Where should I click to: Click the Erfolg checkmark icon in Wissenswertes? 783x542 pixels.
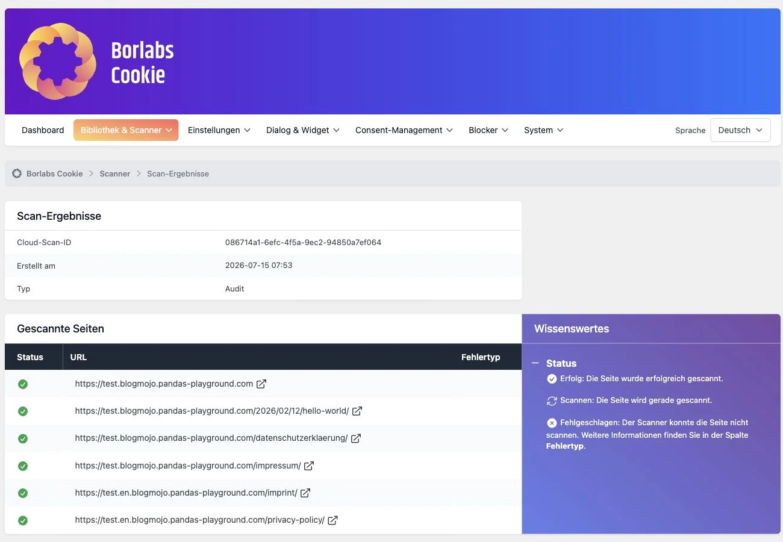[552, 379]
